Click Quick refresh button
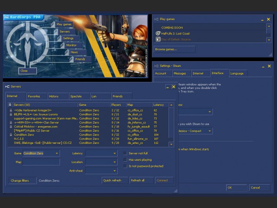277x208 pixels. [x=115, y=180]
